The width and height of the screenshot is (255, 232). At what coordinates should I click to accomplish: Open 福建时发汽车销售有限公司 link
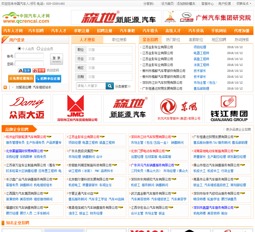click(25, 208)
